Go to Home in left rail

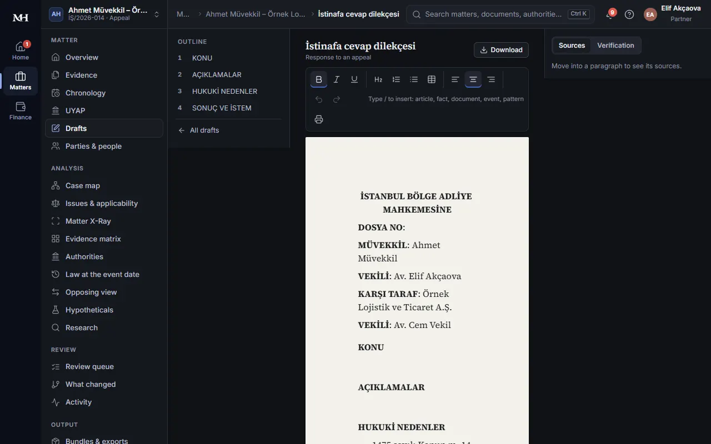[x=21, y=51]
